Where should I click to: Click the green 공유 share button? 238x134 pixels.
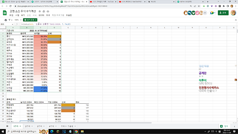tap(223, 13)
